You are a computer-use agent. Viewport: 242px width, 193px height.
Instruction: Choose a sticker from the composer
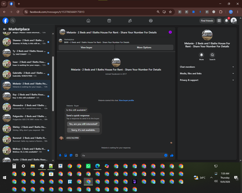click(71, 155)
